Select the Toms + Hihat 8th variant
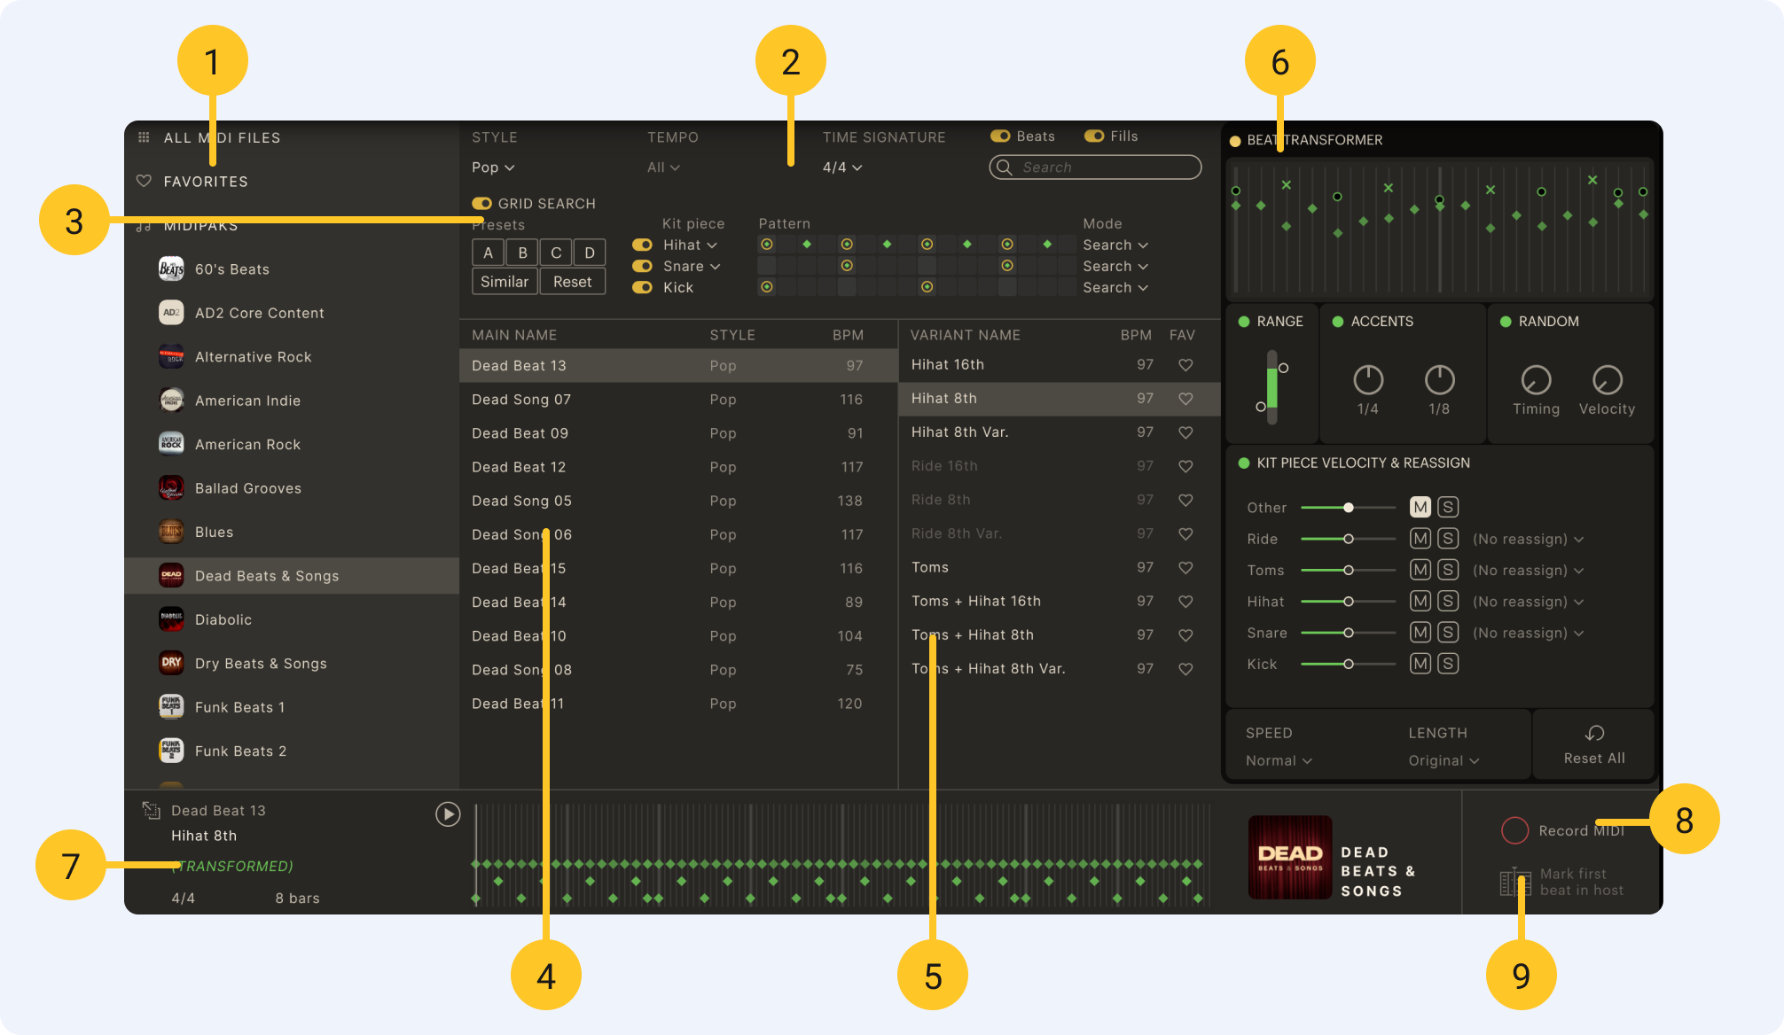Viewport: 1784px width, 1035px height. click(973, 634)
